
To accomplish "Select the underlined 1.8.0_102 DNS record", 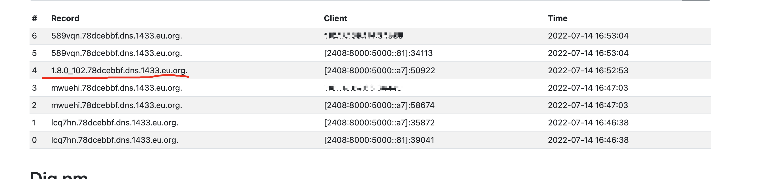I will (119, 70).
